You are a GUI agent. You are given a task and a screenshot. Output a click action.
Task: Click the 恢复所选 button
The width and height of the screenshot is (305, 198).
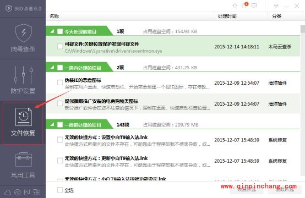tap(247, 190)
